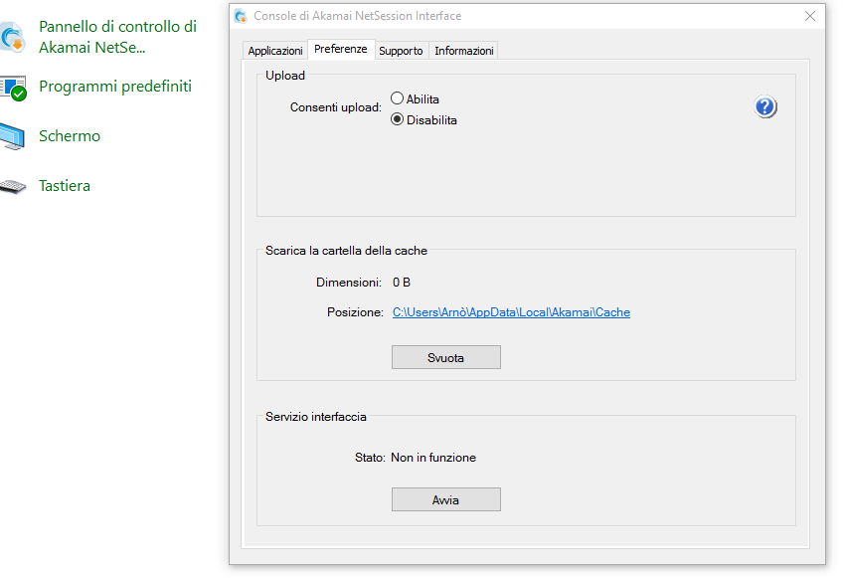Click the Svuota button to empty the cache
This screenshot has width=844, height=578.
(446, 358)
